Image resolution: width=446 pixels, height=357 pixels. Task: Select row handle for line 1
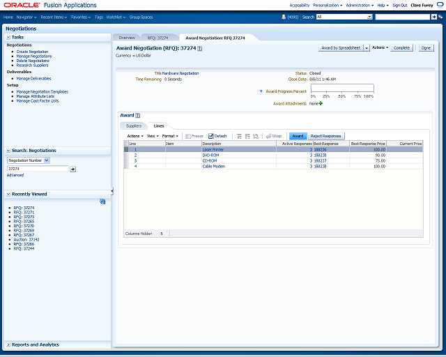click(126, 149)
